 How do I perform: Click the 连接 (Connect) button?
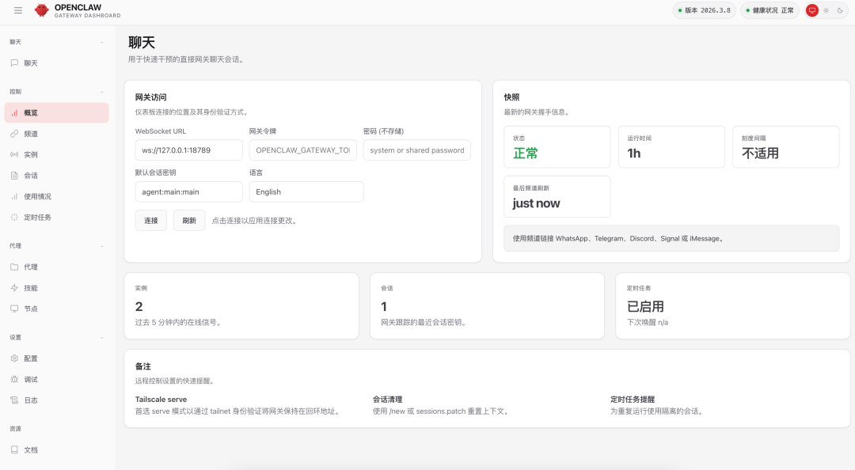[x=150, y=220]
